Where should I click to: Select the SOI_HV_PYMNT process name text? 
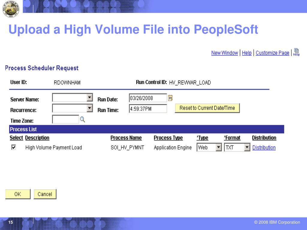pos(127,147)
